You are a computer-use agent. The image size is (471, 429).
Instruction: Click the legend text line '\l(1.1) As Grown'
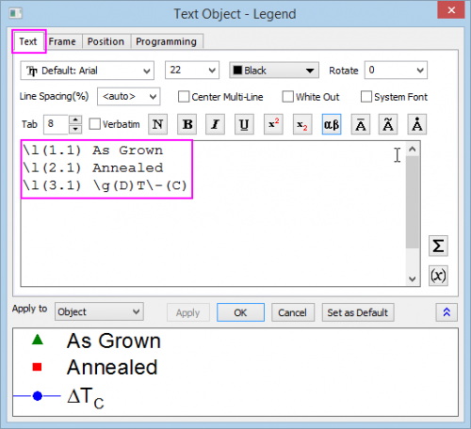[x=93, y=151]
